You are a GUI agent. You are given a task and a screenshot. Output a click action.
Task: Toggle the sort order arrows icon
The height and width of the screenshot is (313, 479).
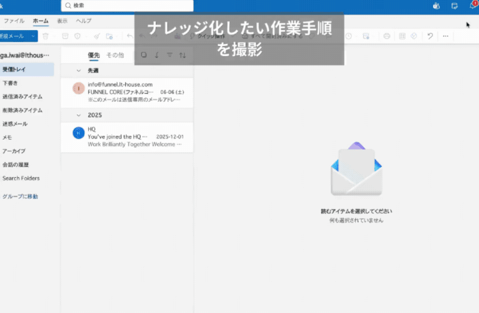click(183, 55)
